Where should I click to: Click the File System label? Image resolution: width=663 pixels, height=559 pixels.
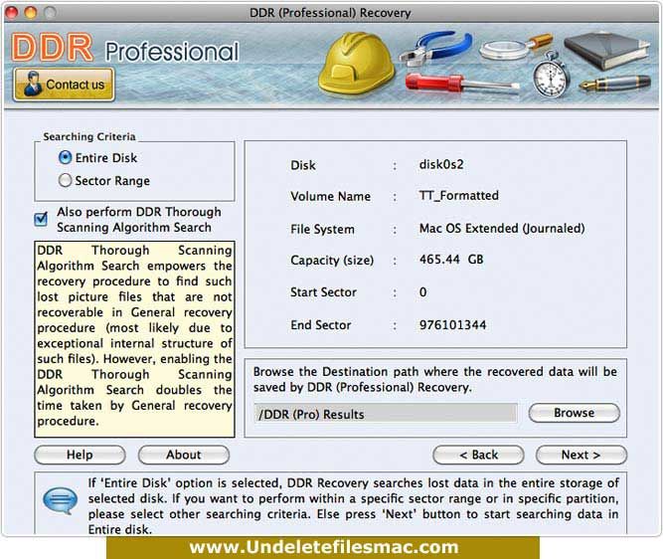click(323, 229)
